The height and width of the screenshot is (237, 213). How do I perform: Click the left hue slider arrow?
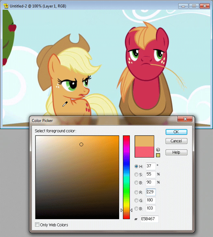tap(122, 210)
